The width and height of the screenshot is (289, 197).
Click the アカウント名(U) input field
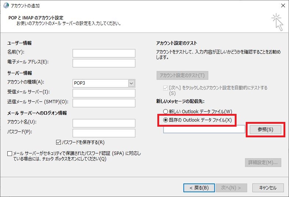click(x=104, y=123)
